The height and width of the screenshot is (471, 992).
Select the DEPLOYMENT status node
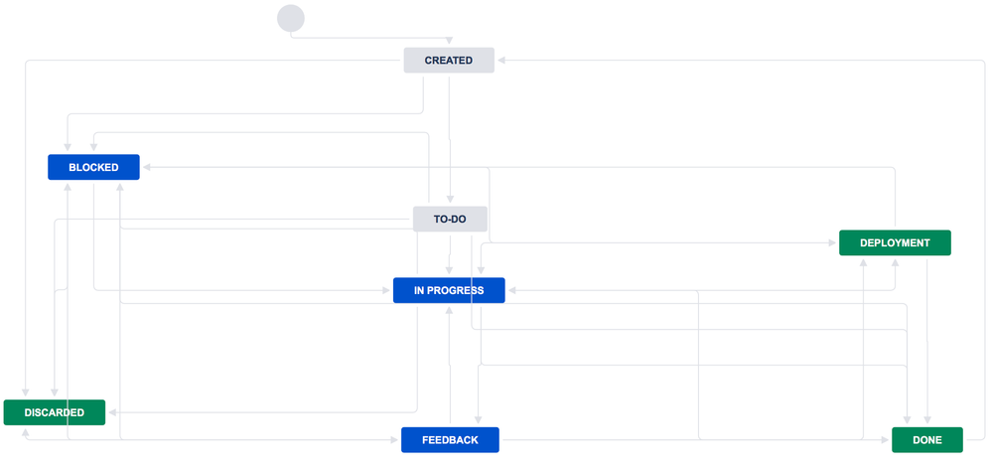point(895,242)
